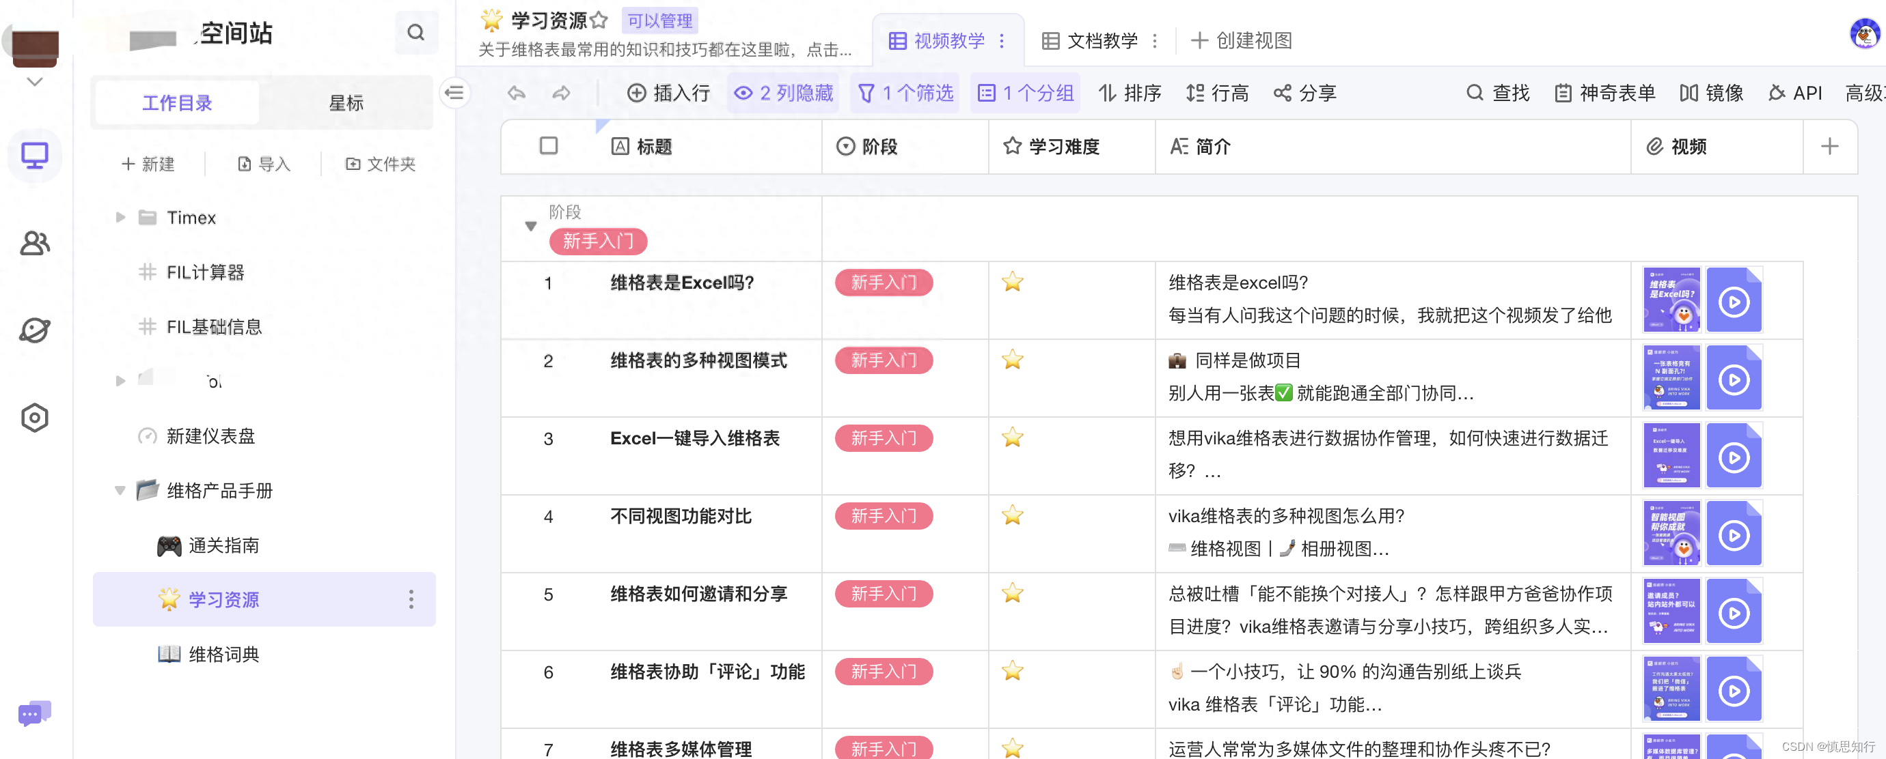1886x759 pixels.
Task: Switch to the 星标 tab
Action: pos(346,103)
